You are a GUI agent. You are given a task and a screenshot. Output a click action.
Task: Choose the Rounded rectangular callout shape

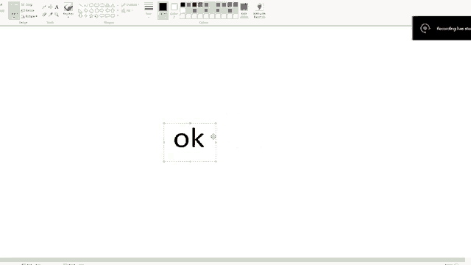click(x=102, y=16)
